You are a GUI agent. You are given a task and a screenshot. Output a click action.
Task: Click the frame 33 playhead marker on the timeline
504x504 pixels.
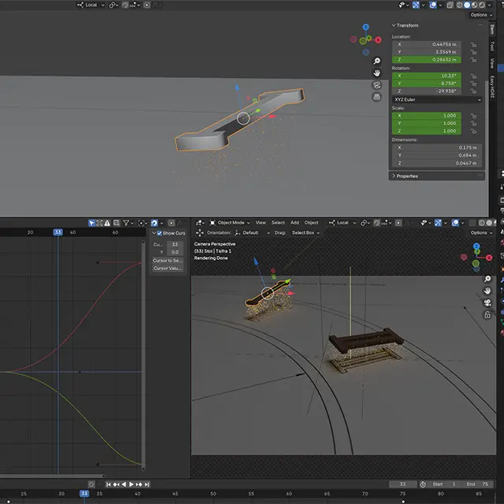pos(83,494)
